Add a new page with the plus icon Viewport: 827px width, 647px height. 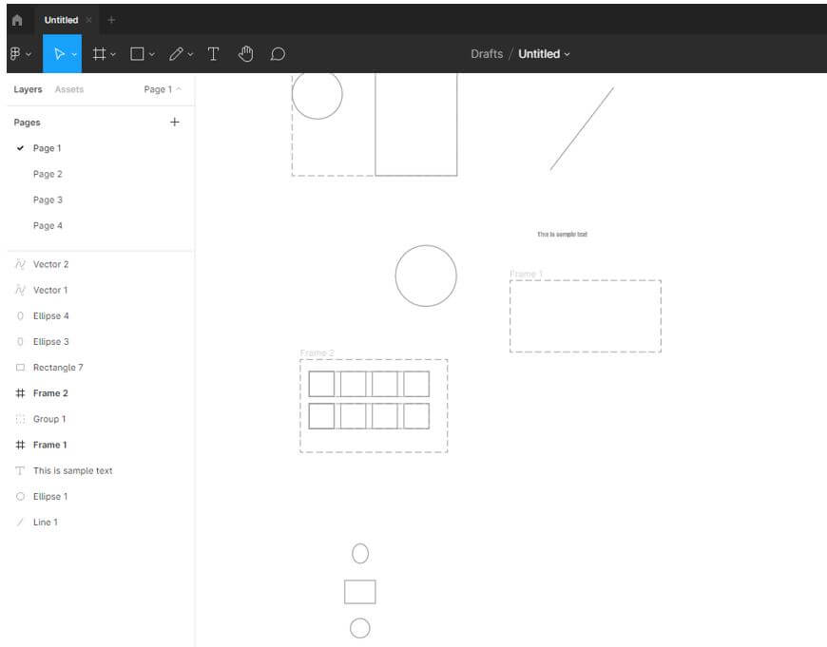175,122
